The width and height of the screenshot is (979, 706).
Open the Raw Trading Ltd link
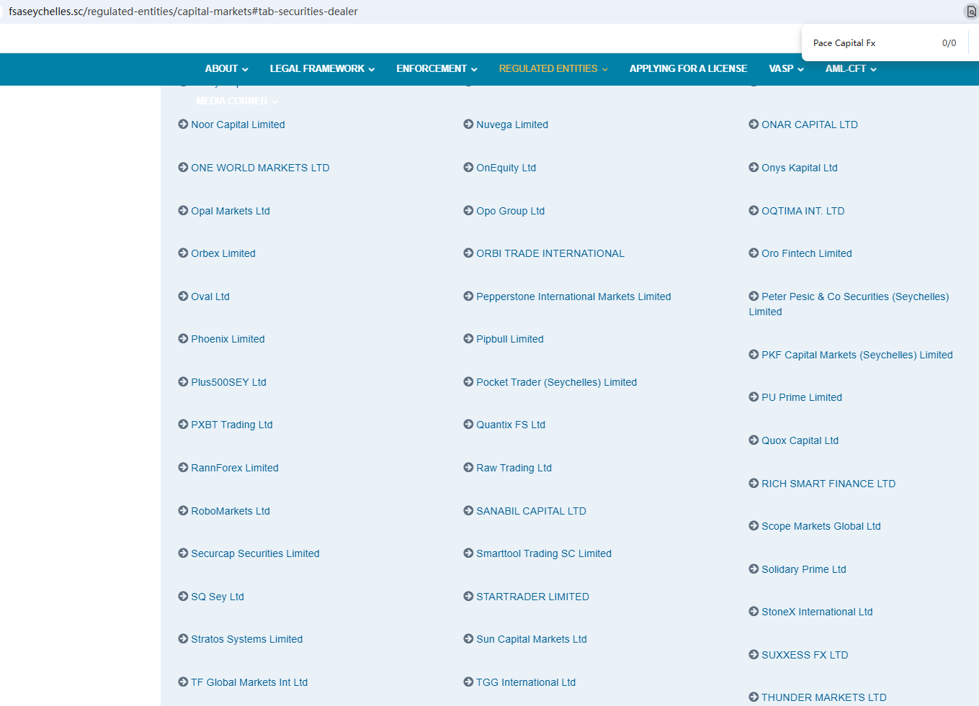pyautogui.click(x=514, y=468)
